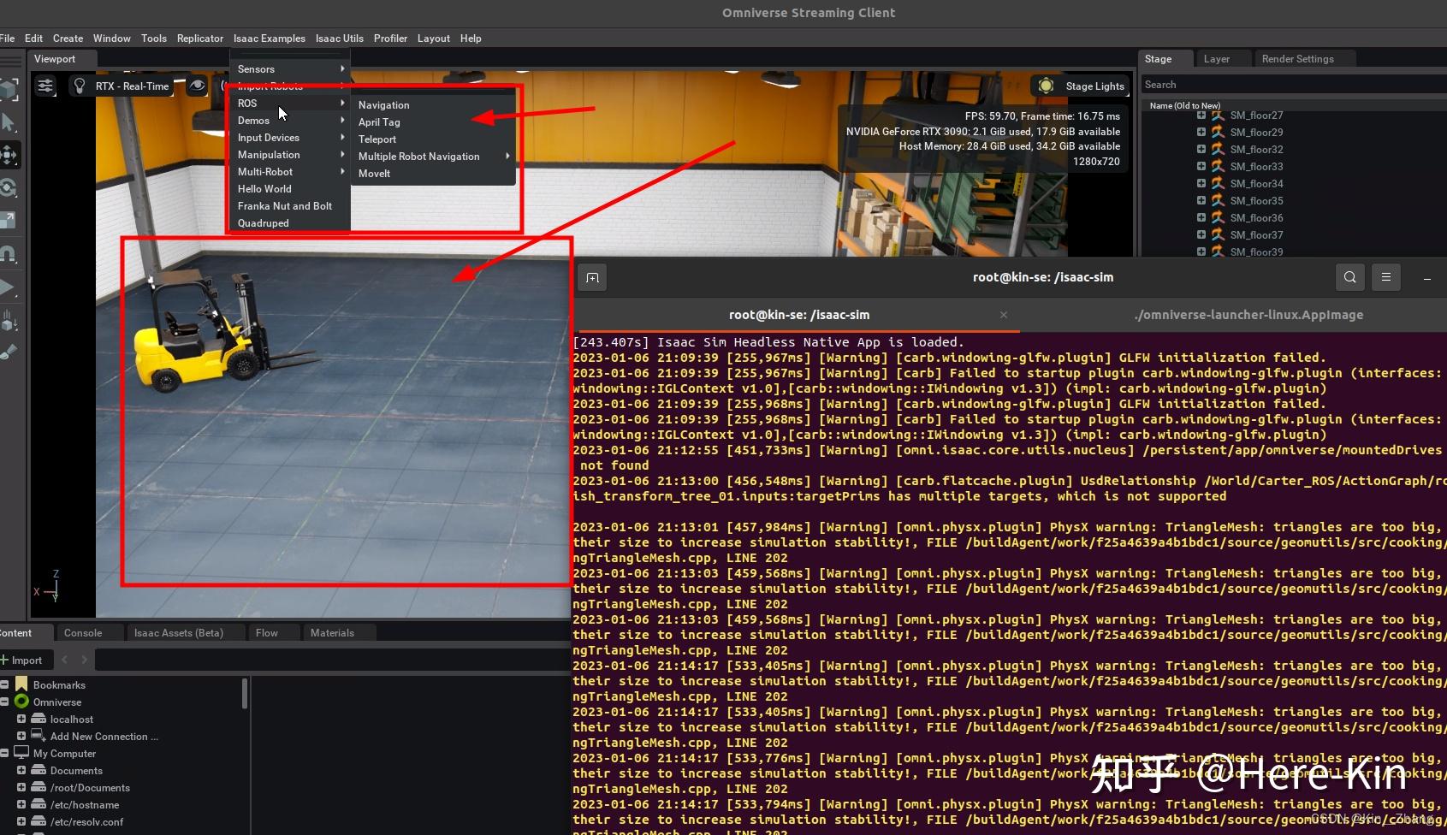The image size is (1447, 835).
Task: Open the viewport display settings sliders icon
Action: click(x=45, y=86)
